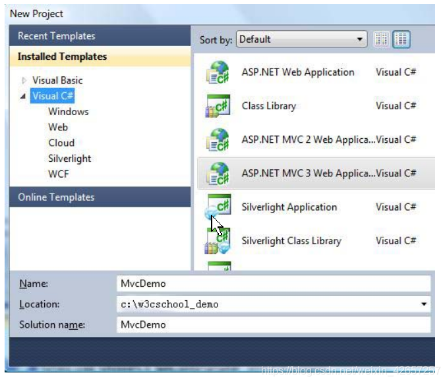The image size is (447, 383).
Task: Select Visual C# in the templates tree
Action: [x=53, y=96]
